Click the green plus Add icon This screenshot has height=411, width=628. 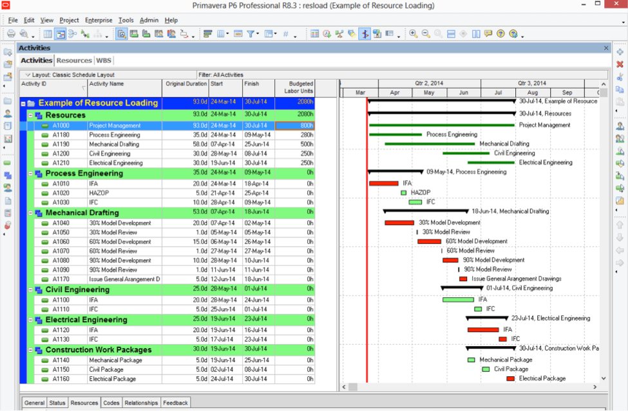(x=620, y=52)
